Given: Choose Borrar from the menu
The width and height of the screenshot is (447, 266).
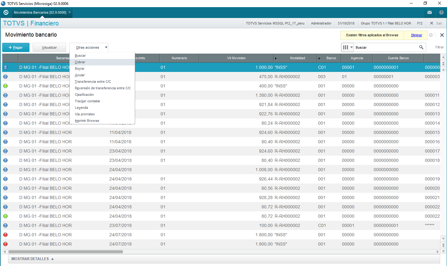Looking at the screenshot, I should coord(102,69).
